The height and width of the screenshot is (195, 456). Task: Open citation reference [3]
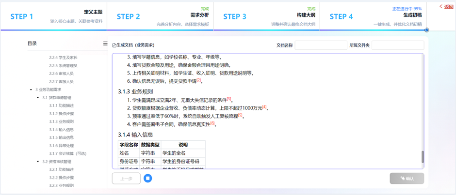coord(229,99)
